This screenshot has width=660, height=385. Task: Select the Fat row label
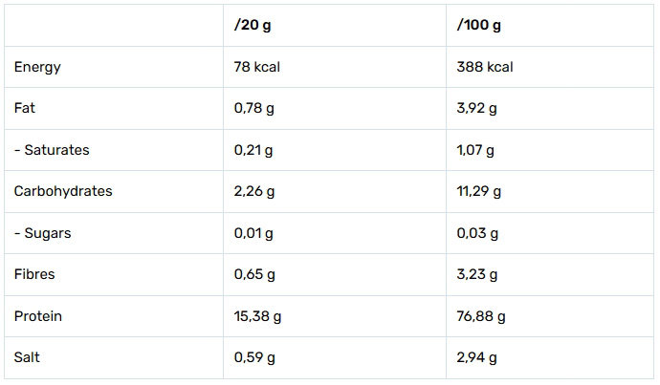(25, 109)
